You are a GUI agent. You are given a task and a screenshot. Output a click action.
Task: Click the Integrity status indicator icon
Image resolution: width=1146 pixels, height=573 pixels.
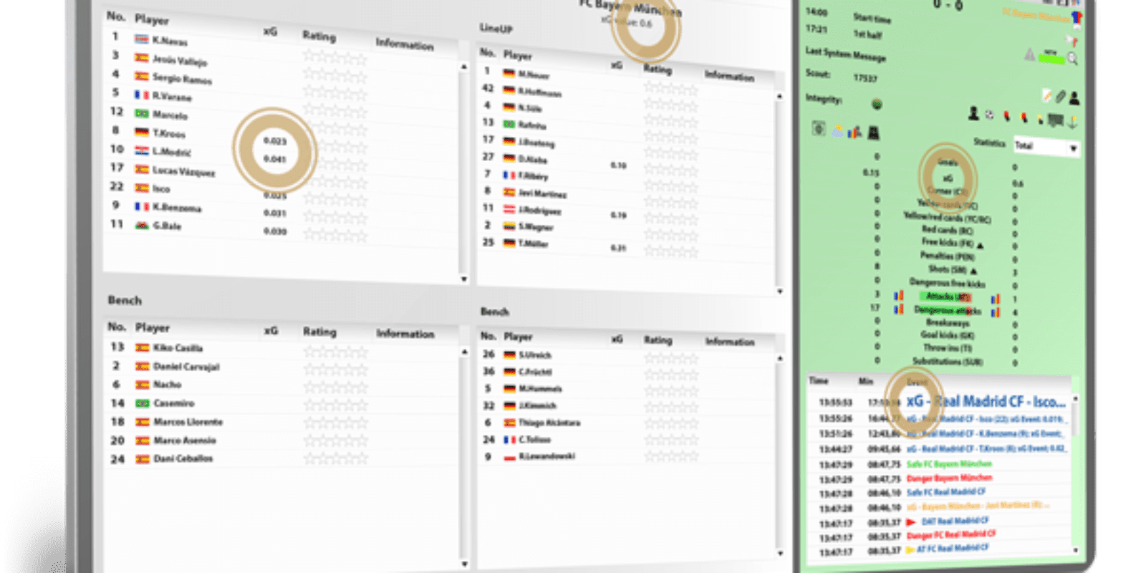(877, 105)
